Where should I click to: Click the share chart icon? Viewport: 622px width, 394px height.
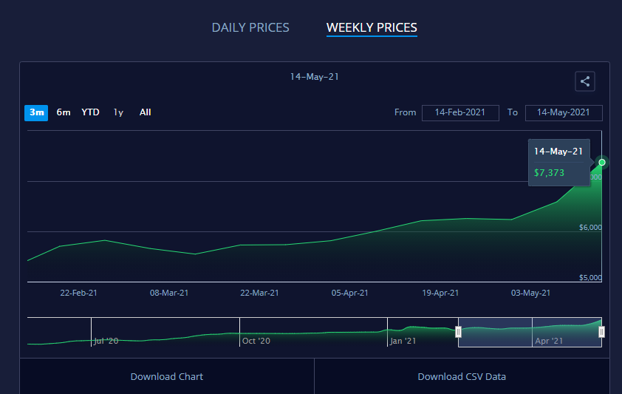[x=585, y=81]
